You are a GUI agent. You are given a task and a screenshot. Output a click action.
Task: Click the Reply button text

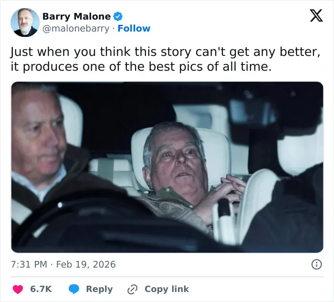pos(99,289)
